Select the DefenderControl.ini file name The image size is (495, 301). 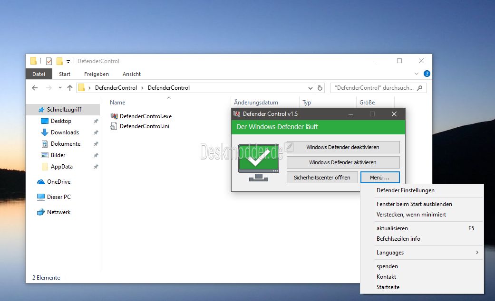145,126
